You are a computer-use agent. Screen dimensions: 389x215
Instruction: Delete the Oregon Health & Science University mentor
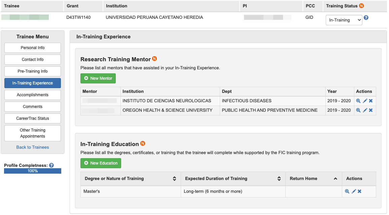[371, 110]
